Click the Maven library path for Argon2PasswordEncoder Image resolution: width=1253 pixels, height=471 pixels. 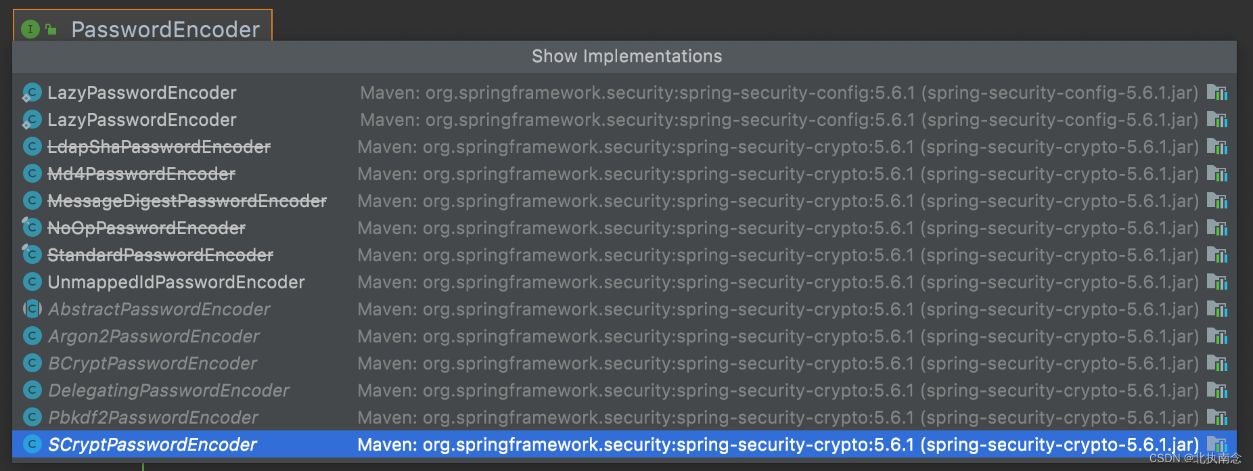pyautogui.click(x=778, y=336)
